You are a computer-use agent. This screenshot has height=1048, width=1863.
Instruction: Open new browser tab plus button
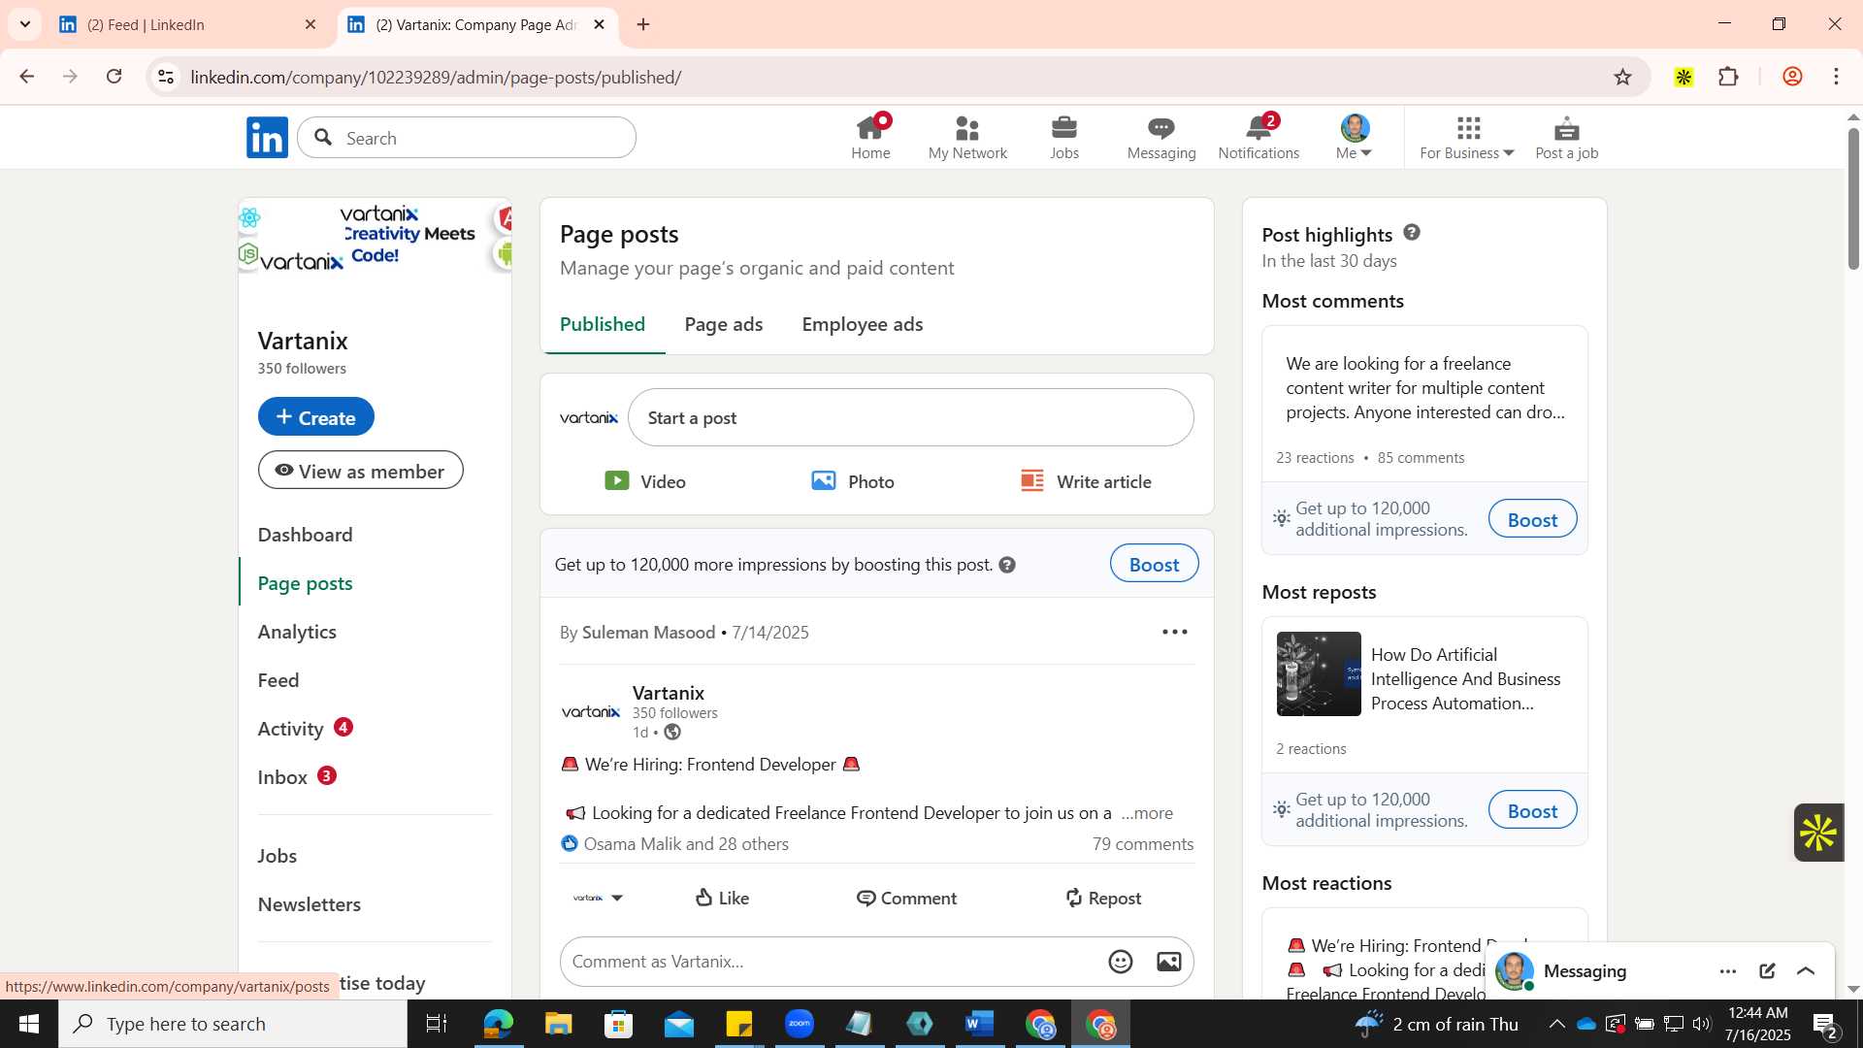[x=643, y=24]
